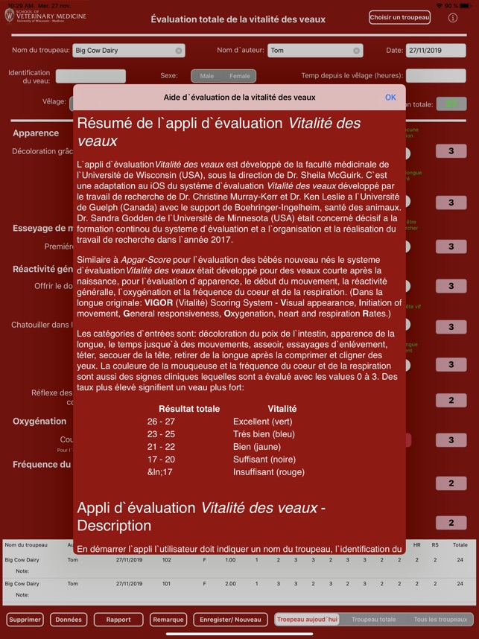
Task: Click the Trés bien (bleu) rating text
Action: [264, 434]
